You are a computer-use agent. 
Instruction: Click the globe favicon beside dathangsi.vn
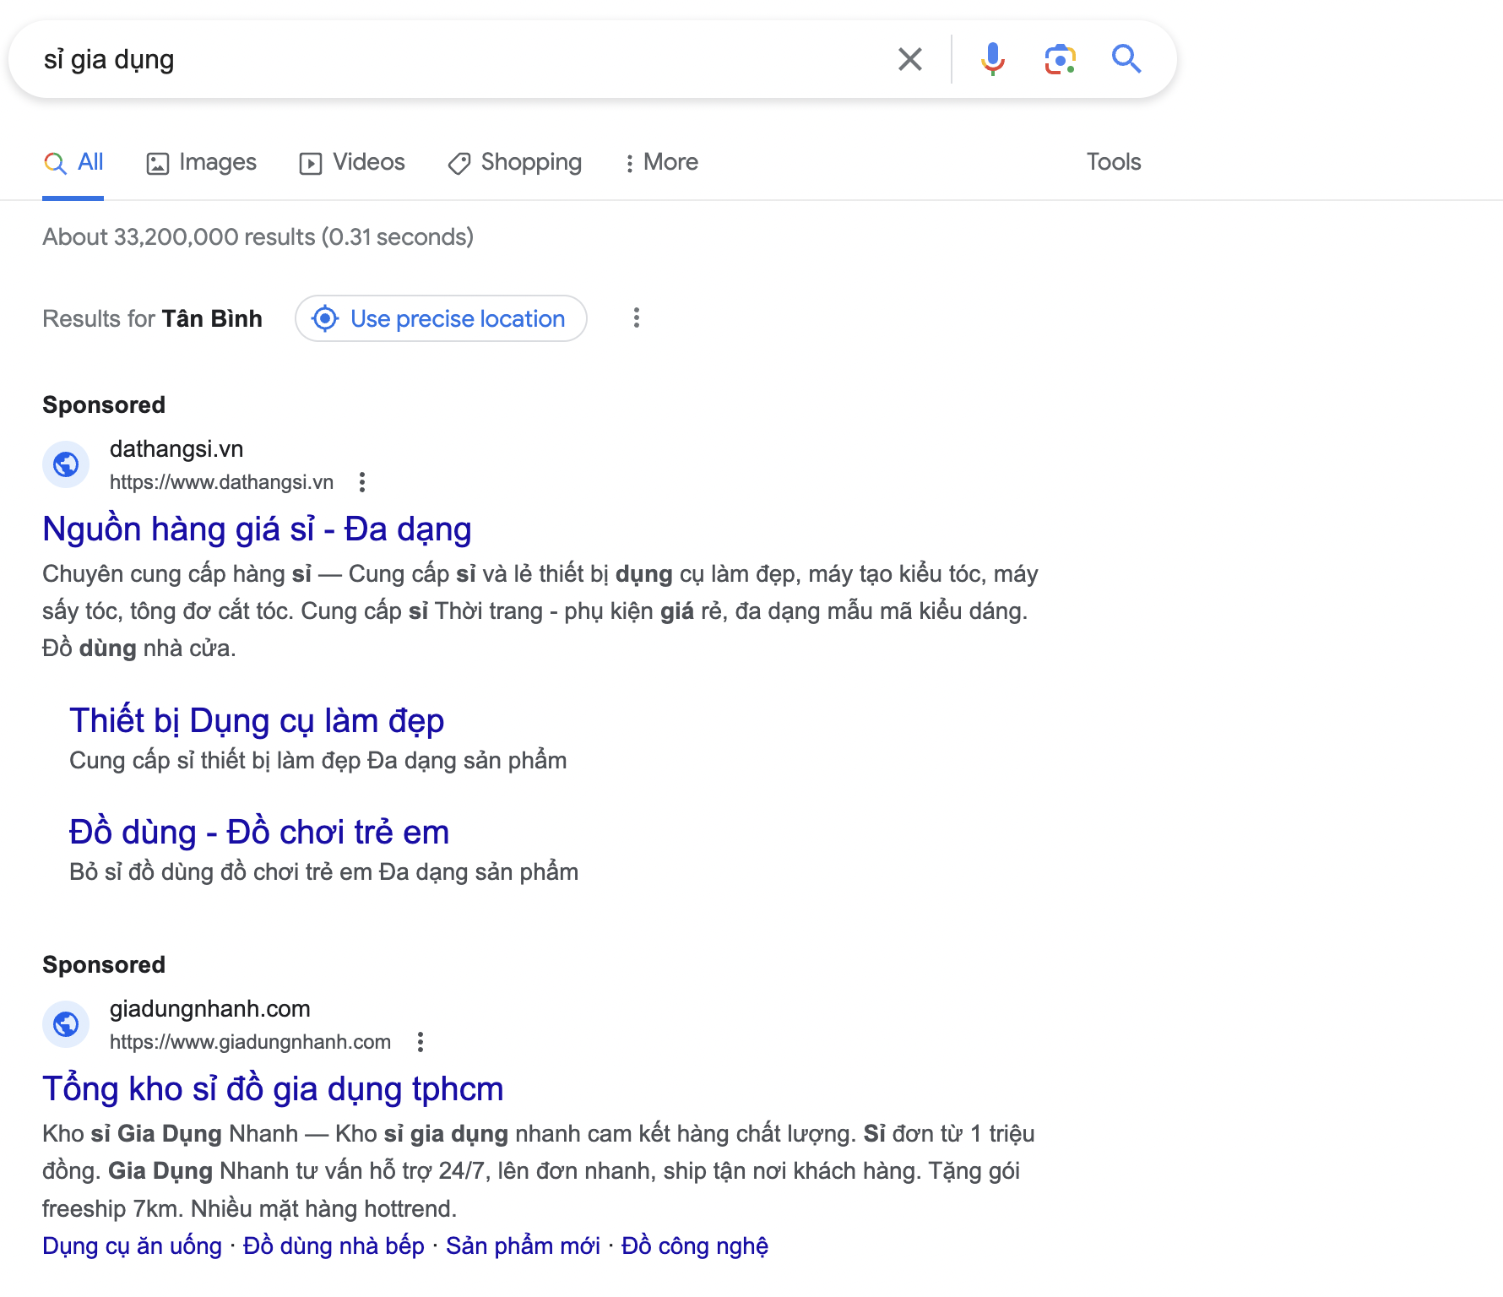point(66,464)
